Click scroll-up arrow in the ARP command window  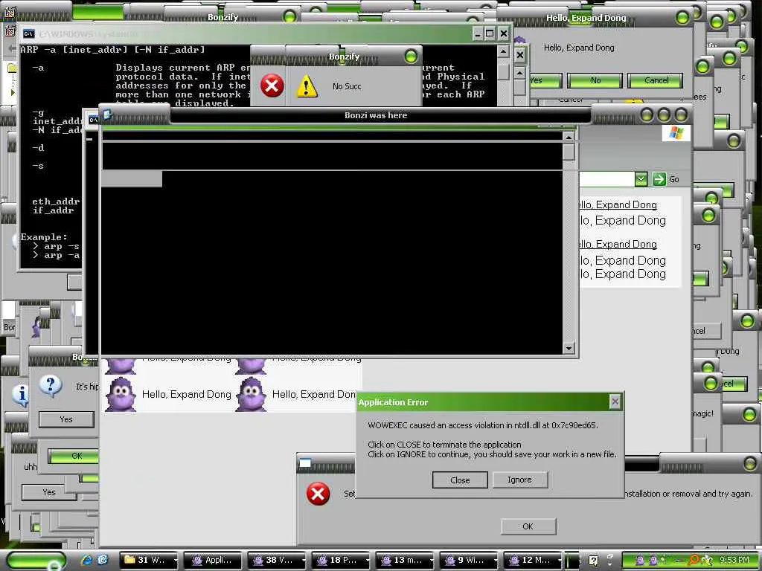(x=504, y=51)
